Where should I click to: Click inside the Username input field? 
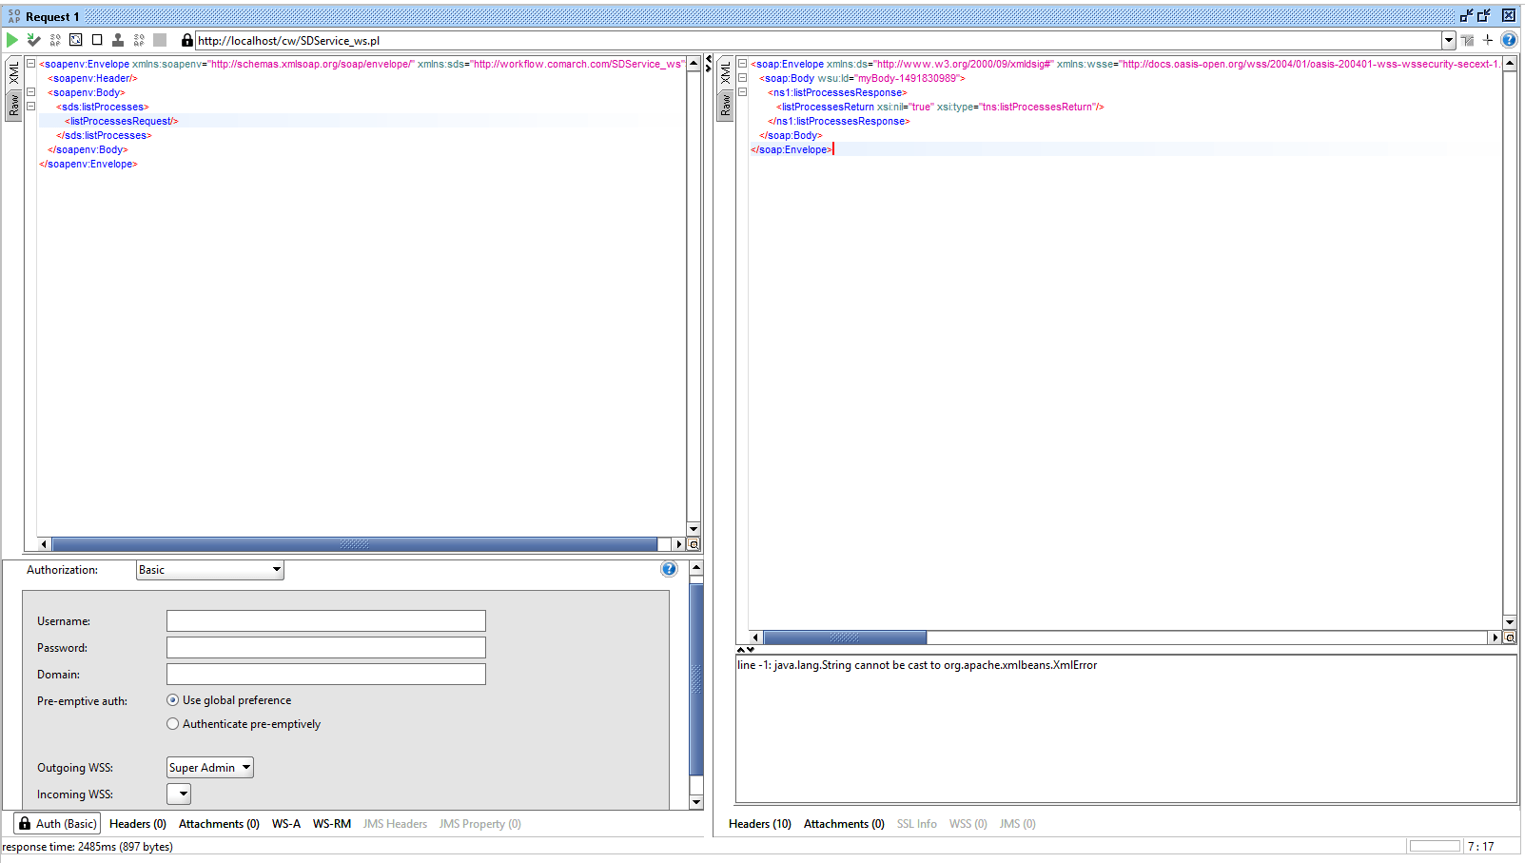(x=325, y=620)
